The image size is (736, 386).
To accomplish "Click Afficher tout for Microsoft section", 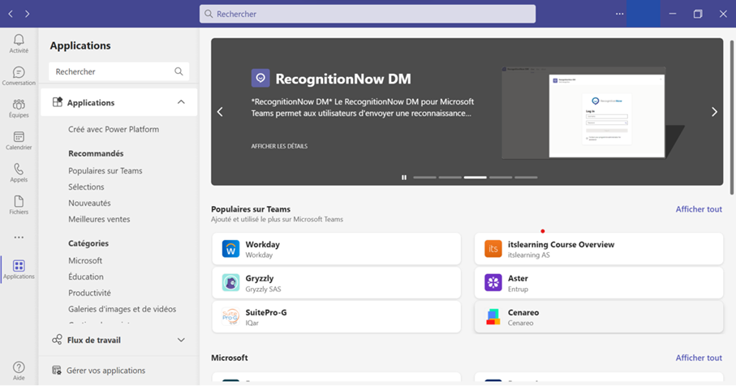I will (699, 358).
